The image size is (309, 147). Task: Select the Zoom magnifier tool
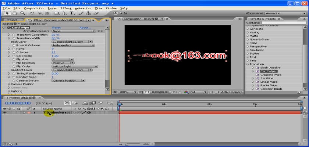click(x=22, y=13)
